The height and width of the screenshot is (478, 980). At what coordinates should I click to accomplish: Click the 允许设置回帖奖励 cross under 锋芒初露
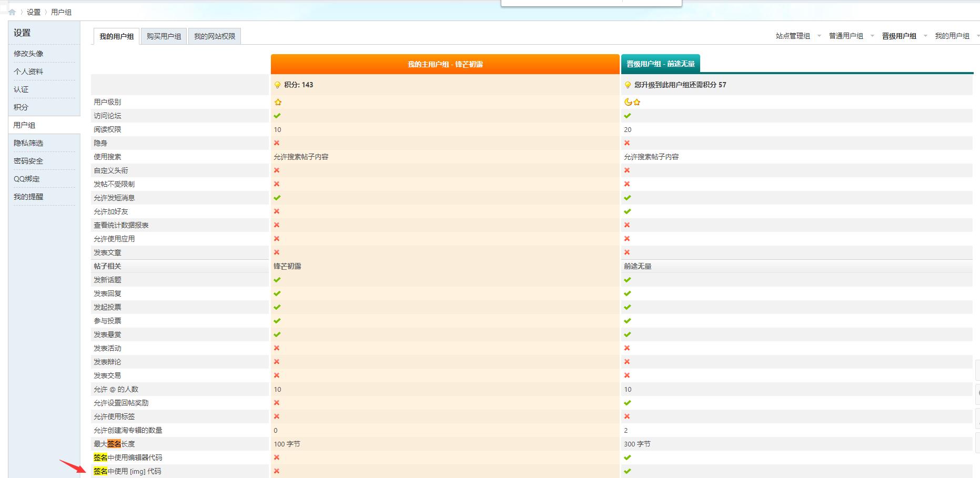277,403
